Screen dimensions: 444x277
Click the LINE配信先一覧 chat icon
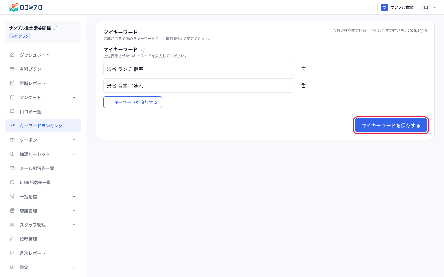coord(12,182)
